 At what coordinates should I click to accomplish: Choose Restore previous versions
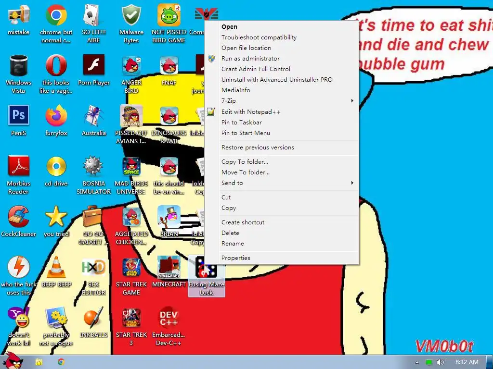(281, 148)
